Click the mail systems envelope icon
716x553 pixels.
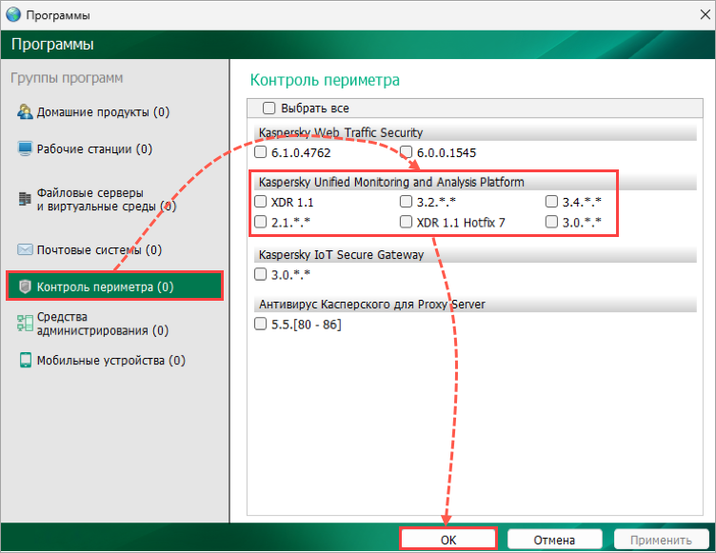pos(25,249)
